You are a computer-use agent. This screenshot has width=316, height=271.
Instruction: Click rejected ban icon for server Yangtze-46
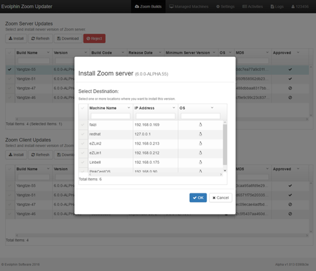[290, 97]
